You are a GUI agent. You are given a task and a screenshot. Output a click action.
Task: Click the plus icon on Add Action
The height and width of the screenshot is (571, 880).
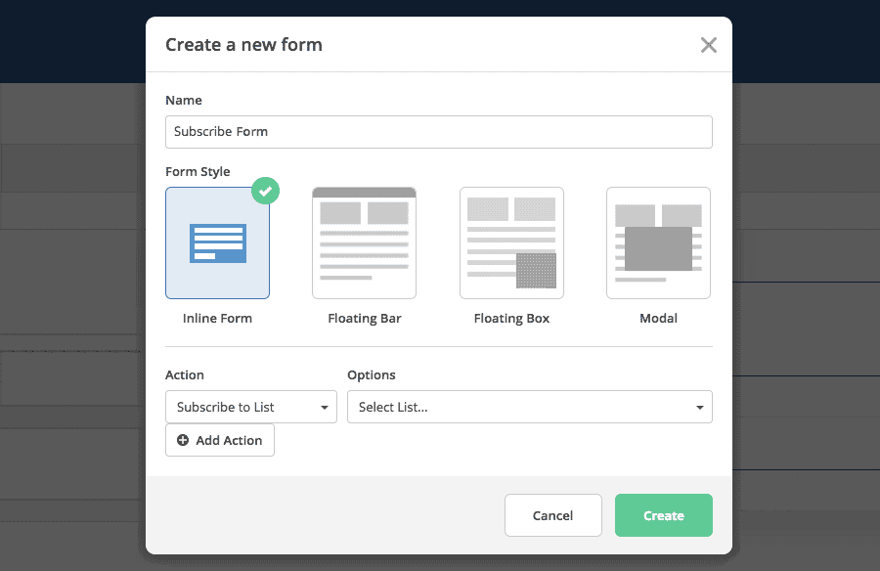click(183, 440)
